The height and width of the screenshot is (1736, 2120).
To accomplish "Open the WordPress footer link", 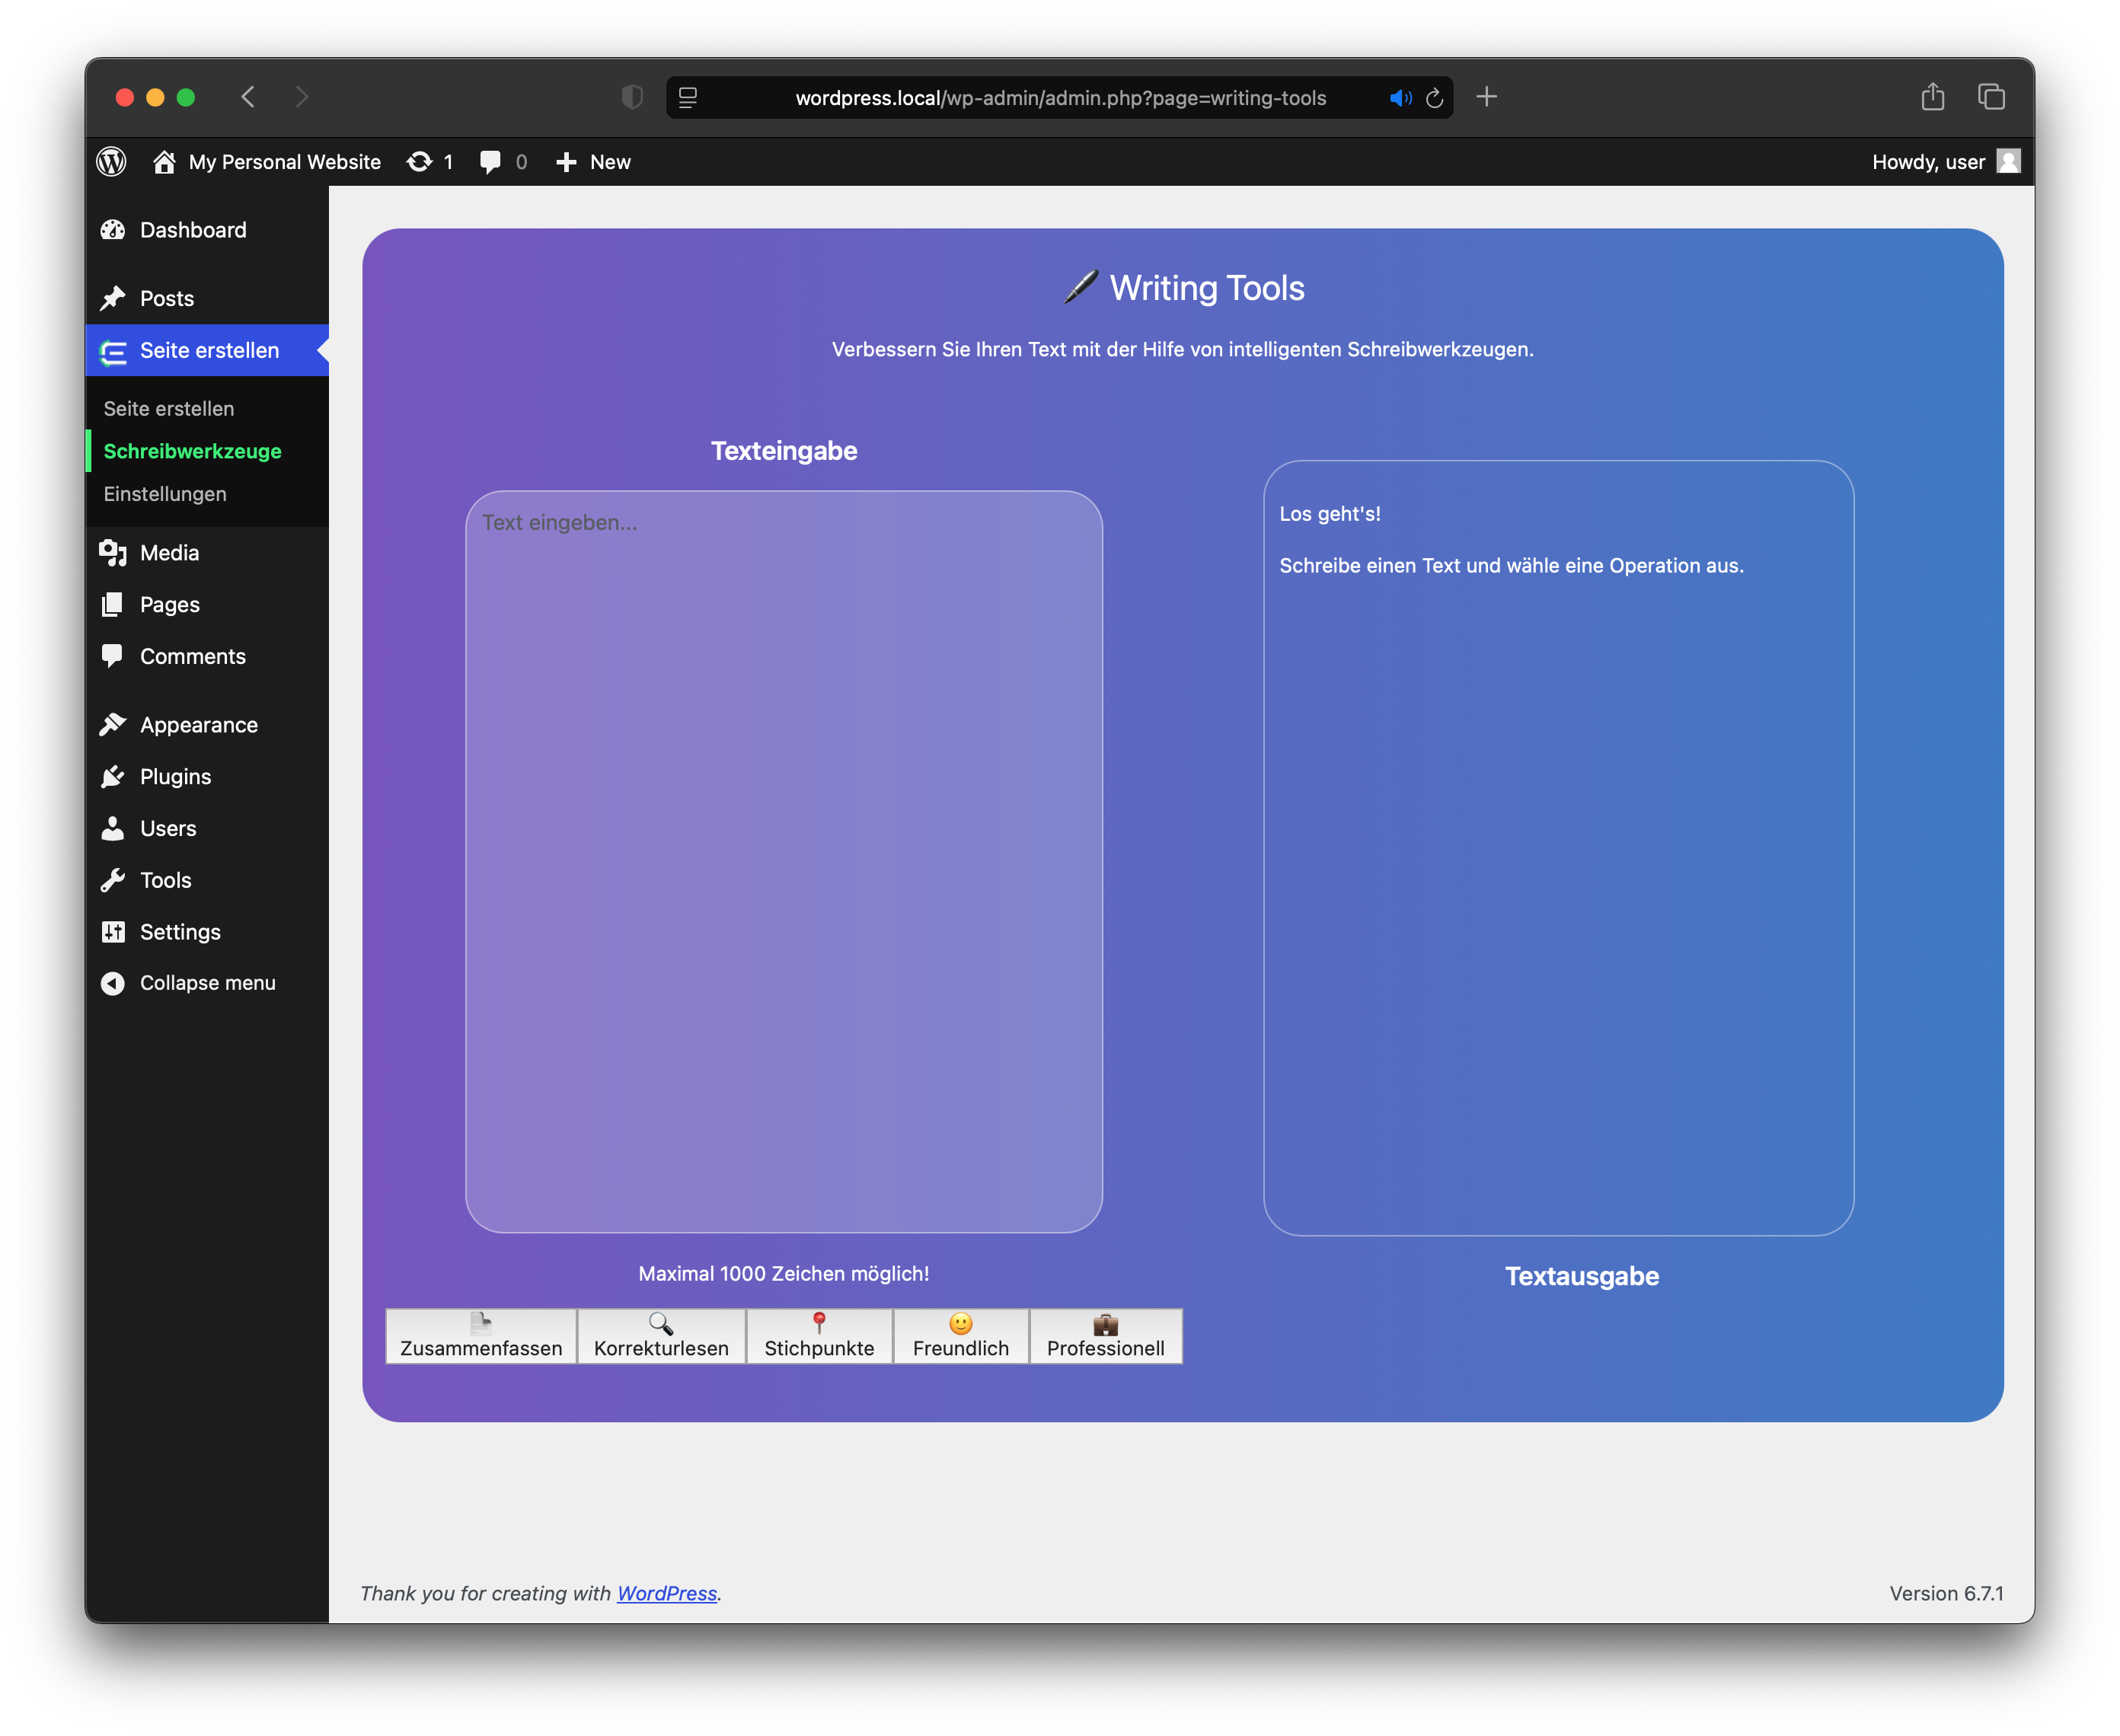I will point(667,1593).
